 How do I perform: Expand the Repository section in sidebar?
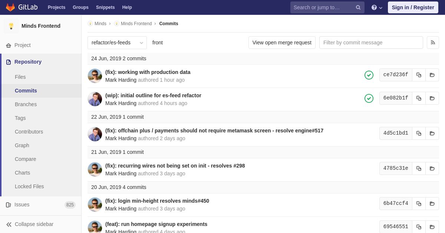28,62
